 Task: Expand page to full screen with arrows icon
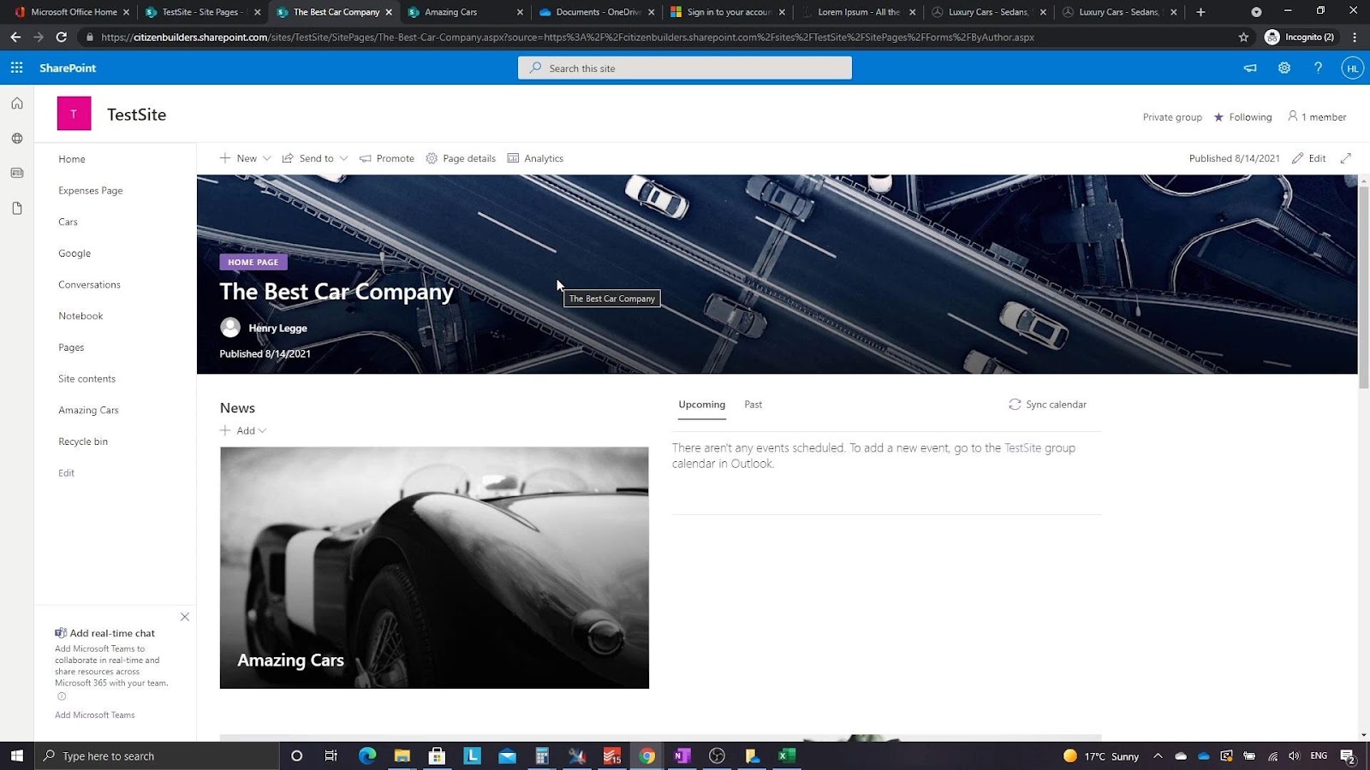(x=1346, y=158)
